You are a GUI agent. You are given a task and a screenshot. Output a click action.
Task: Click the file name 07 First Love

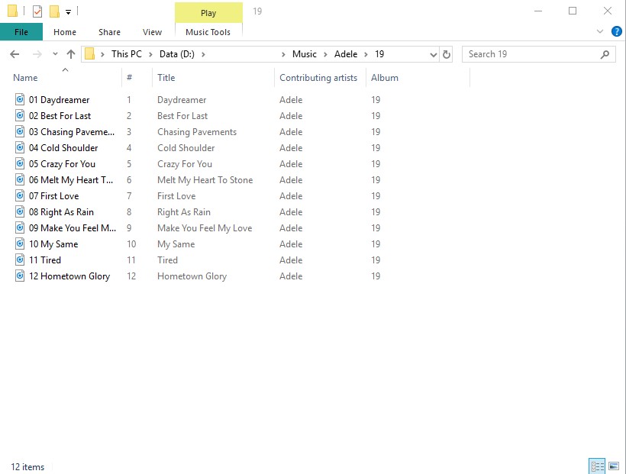coord(54,196)
